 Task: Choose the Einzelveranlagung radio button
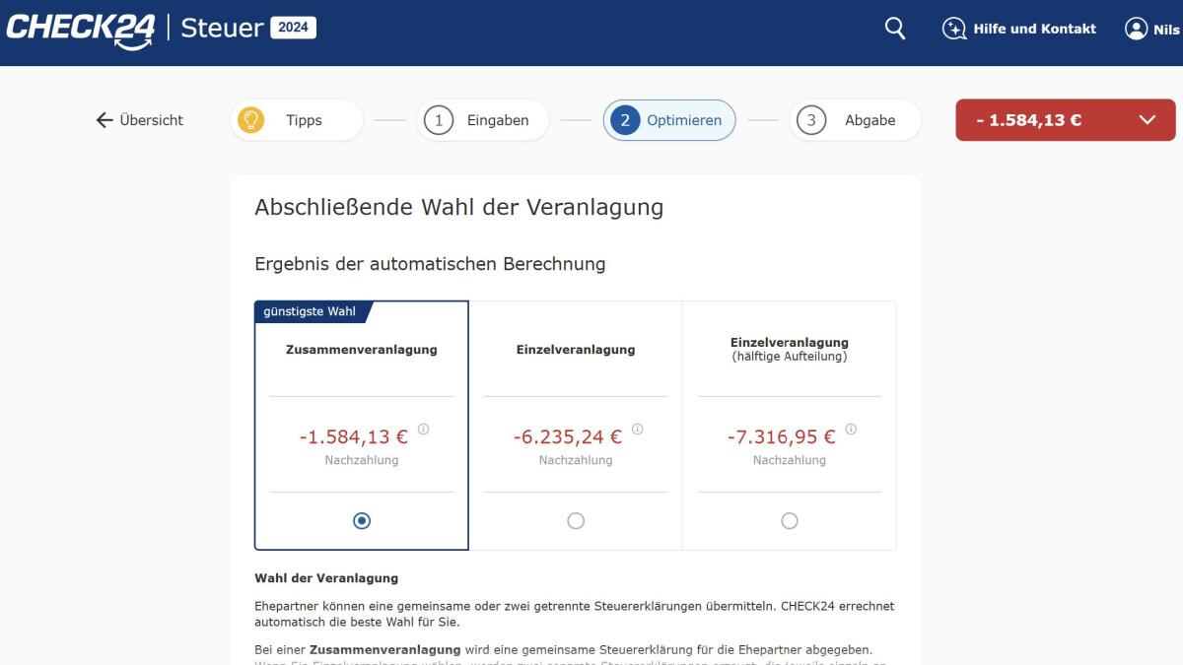coord(576,520)
